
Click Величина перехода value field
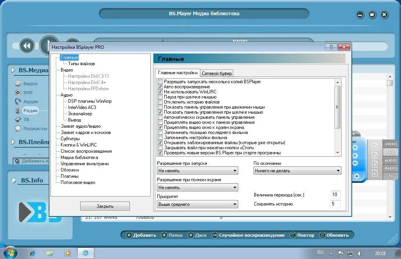coord(336,195)
